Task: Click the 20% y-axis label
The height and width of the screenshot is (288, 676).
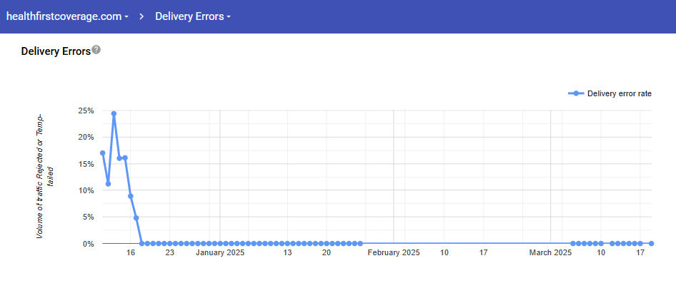Action: (x=86, y=137)
